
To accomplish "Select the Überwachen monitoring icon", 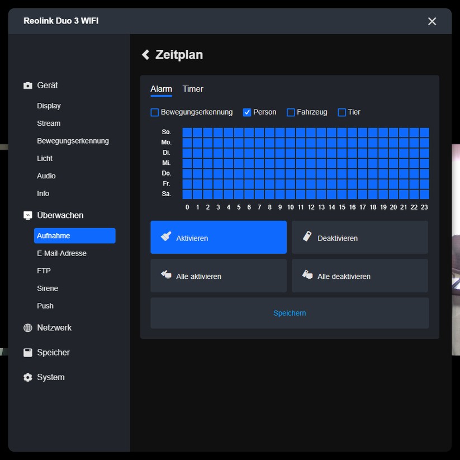I will pos(27,215).
